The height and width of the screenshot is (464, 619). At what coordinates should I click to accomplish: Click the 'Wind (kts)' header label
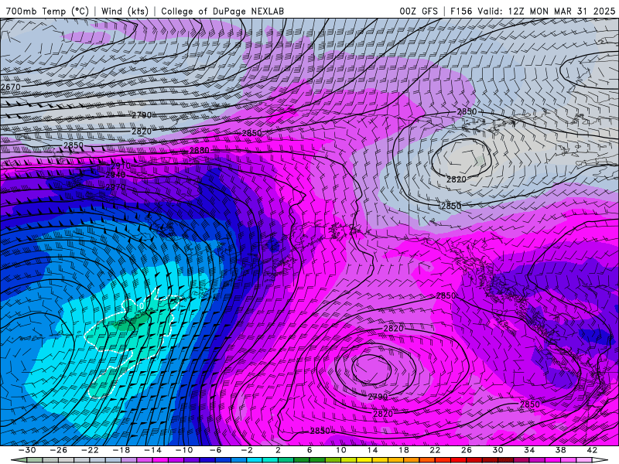(x=125, y=11)
